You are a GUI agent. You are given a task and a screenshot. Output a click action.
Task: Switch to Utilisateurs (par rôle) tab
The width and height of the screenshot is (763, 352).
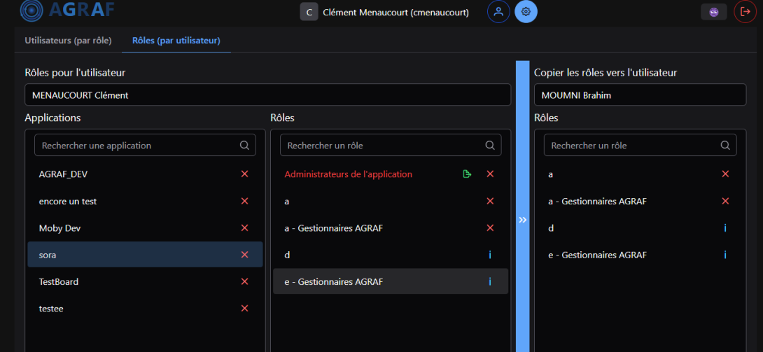68,41
